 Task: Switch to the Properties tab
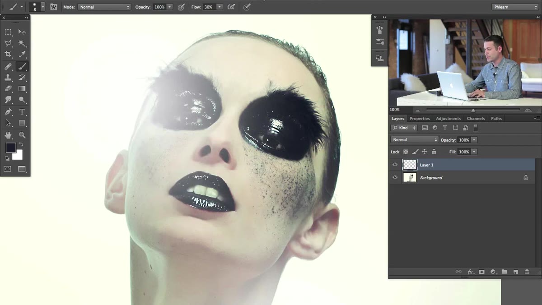click(x=420, y=118)
